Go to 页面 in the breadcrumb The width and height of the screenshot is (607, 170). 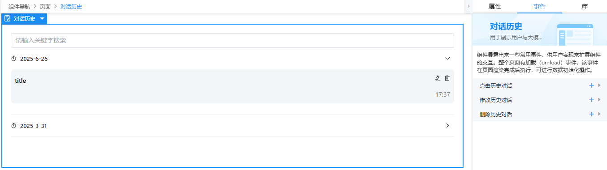tap(45, 7)
